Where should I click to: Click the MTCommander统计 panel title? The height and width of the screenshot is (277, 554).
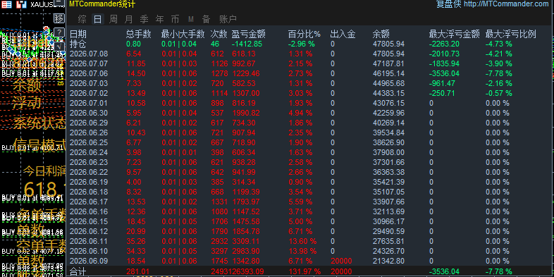pos(102,4)
